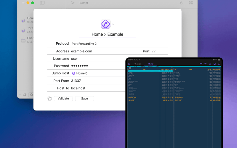This screenshot has height=148, width=237.
Task: Open the Protocol Port Forwarding dropdown
Action: [84, 44]
